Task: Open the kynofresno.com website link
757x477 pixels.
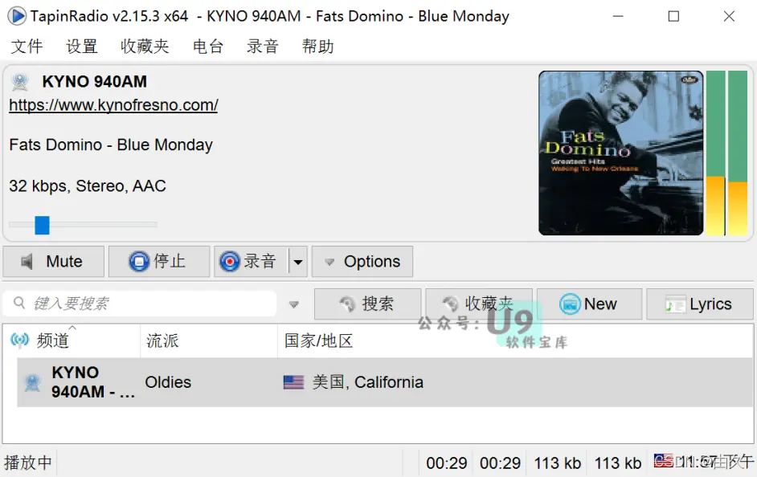Action: (x=113, y=105)
